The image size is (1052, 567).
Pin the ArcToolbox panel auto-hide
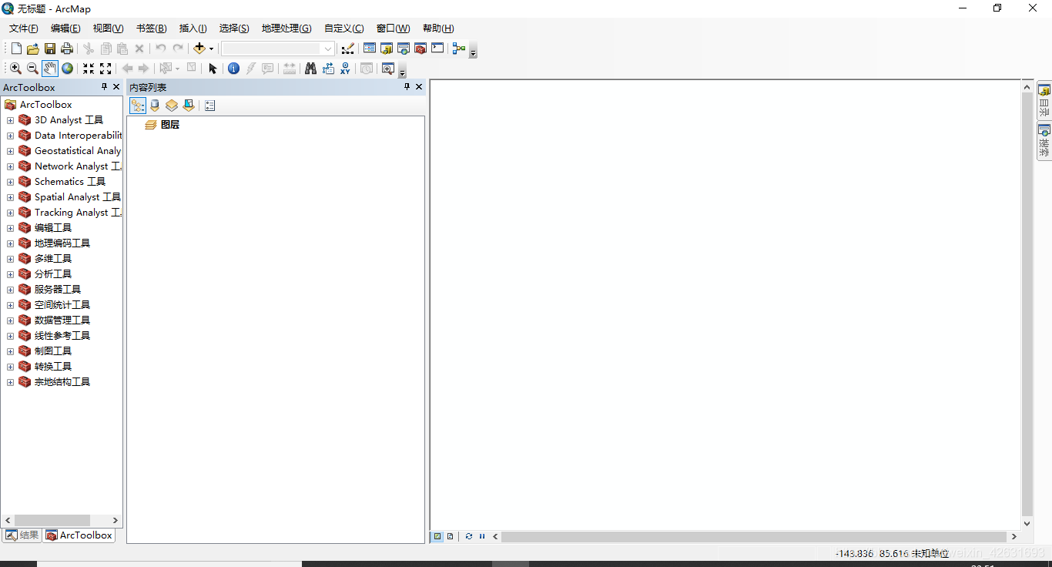[x=104, y=87]
